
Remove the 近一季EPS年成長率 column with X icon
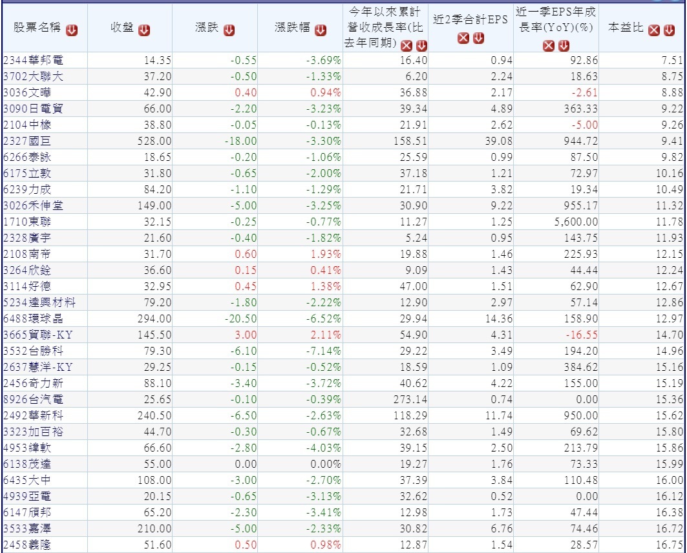point(549,45)
